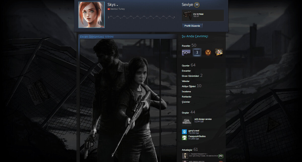
Task: Open the 50+ games badge
Action: 186,52
